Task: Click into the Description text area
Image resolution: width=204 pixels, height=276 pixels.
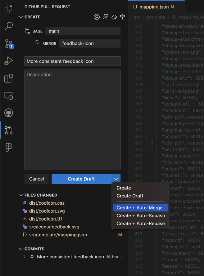Action: click(x=72, y=120)
